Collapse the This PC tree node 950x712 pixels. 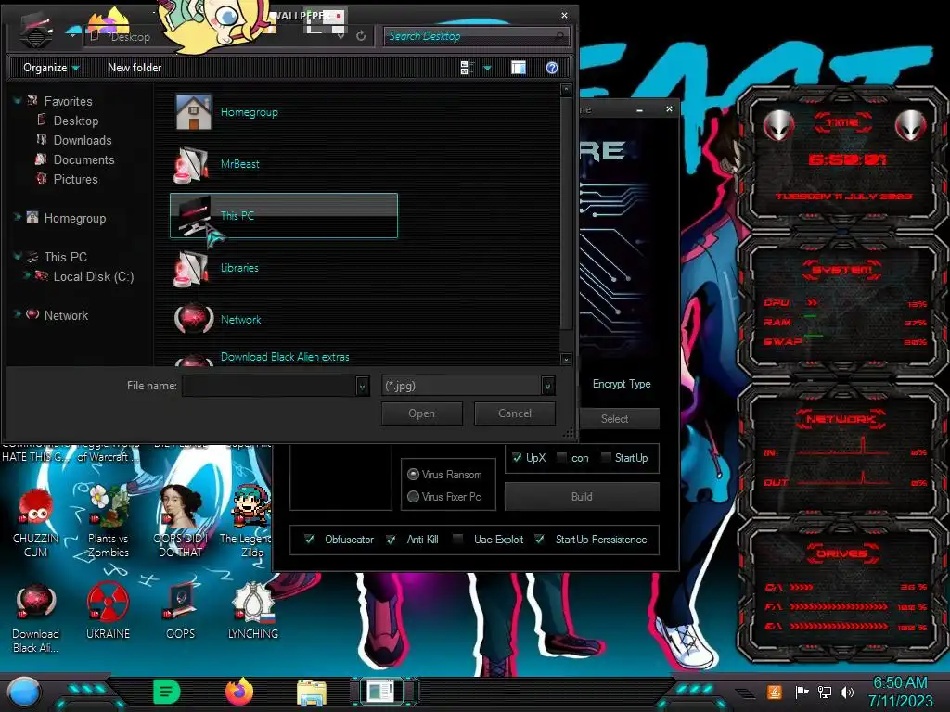pyautogui.click(x=18, y=256)
